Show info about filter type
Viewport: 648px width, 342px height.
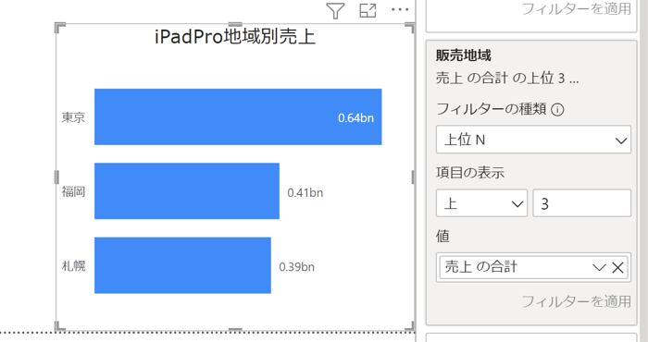coord(557,110)
